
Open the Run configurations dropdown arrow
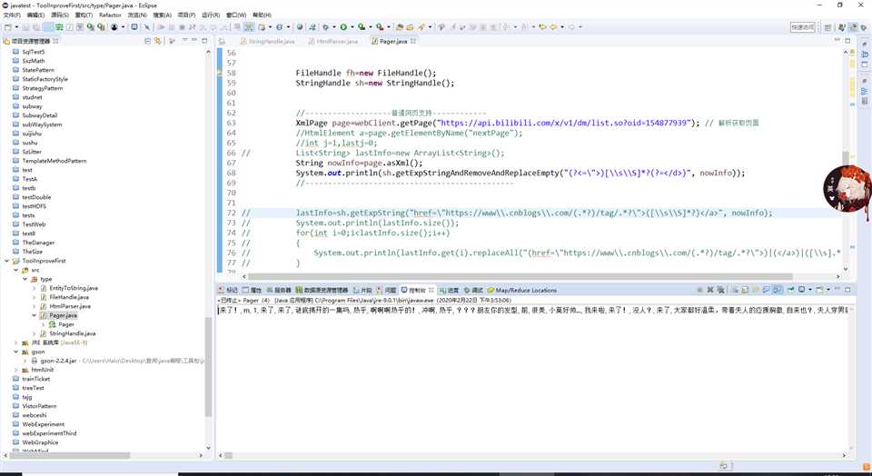pyautogui.click(x=352, y=26)
